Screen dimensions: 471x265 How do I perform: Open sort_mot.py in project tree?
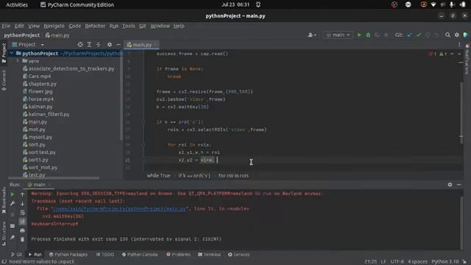pyautogui.click(x=43, y=167)
